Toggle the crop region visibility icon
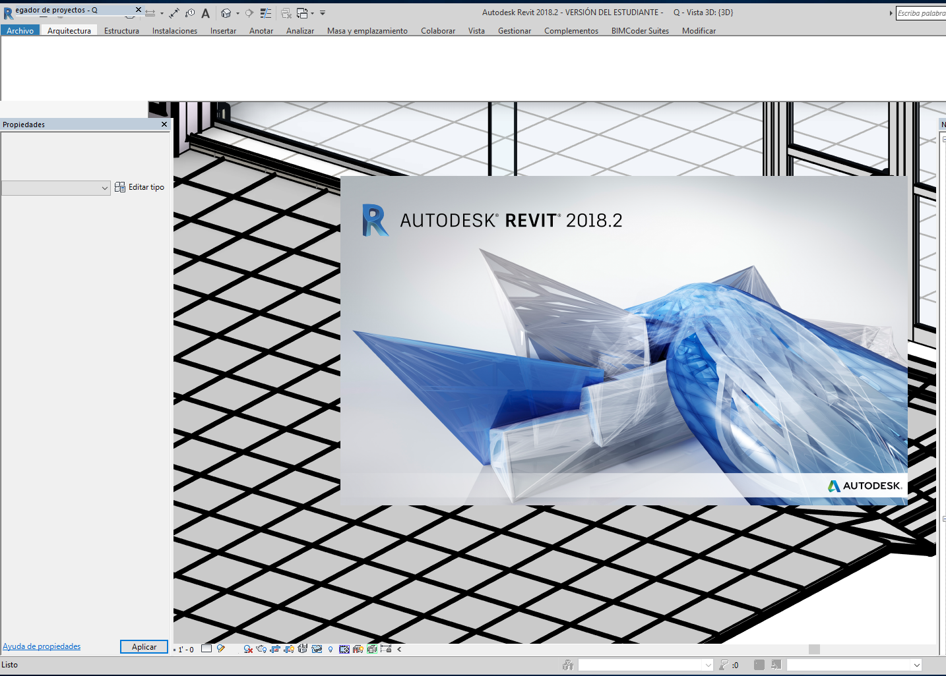946x676 pixels. pyautogui.click(x=289, y=650)
